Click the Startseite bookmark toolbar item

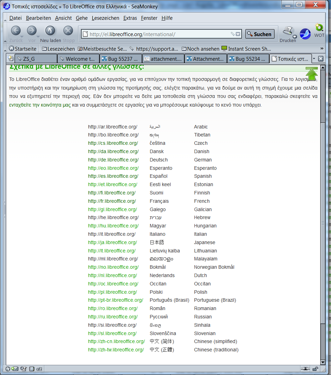coord(23,49)
